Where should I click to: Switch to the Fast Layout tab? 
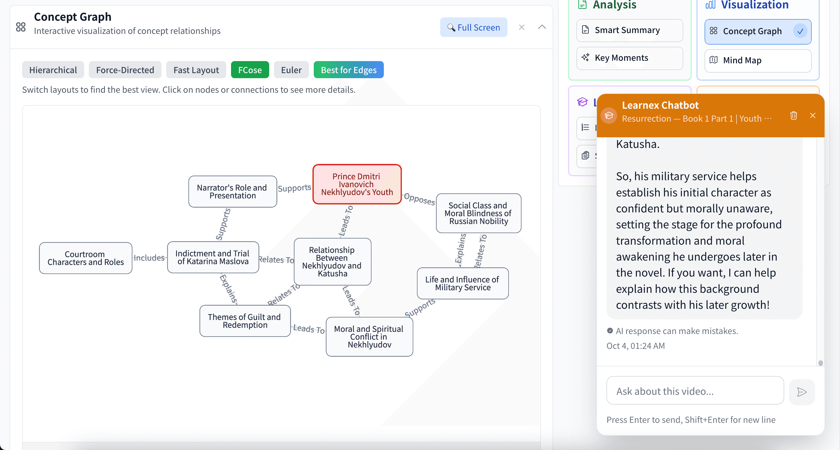tap(196, 69)
